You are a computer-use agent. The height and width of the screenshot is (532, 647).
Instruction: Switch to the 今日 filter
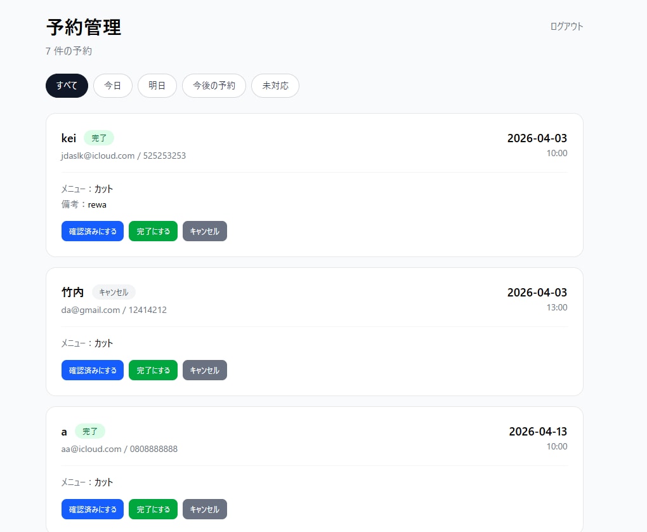[113, 86]
